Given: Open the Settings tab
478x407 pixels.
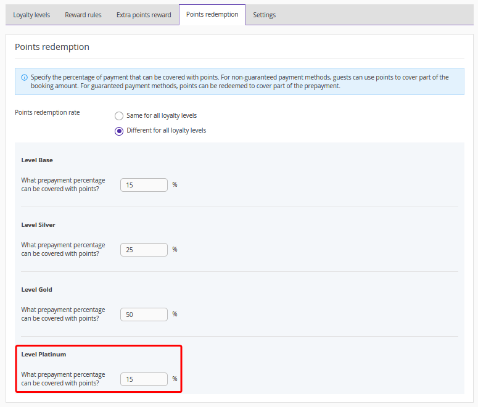Looking at the screenshot, I should [265, 15].
